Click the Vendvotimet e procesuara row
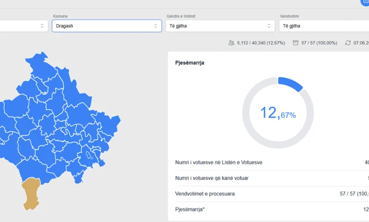 click(x=272, y=194)
